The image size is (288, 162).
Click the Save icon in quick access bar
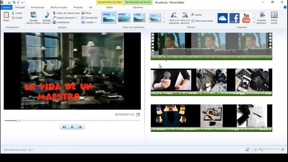coord(9,2)
